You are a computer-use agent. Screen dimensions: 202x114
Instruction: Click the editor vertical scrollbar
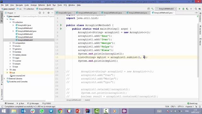pos(198,50)
